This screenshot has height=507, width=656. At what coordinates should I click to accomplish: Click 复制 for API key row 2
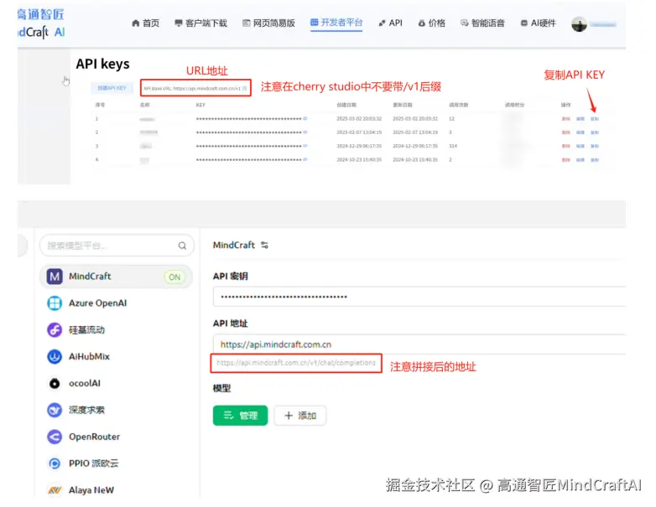click(595, 132)
